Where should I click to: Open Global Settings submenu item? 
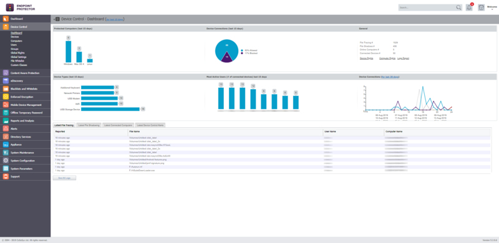coord(19,57)
